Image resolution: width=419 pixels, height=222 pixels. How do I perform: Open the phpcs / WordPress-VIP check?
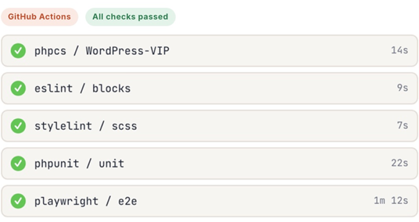pyautogui.click(x=102, y=51)
